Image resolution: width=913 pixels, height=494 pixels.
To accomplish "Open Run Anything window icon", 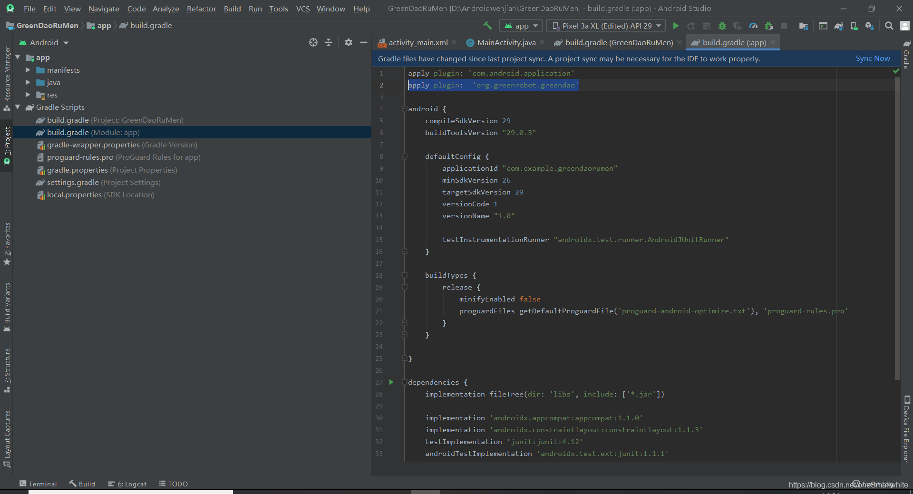I will coord(823,26).
